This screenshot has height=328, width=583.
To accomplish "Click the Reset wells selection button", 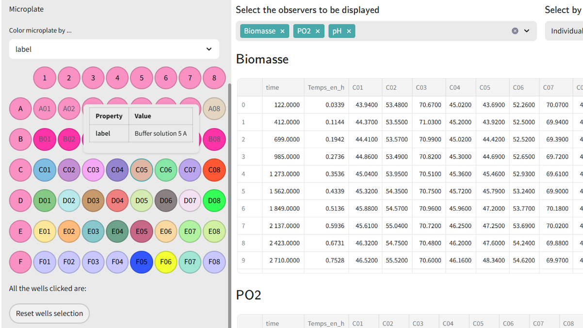I will (x=49, y=313).
